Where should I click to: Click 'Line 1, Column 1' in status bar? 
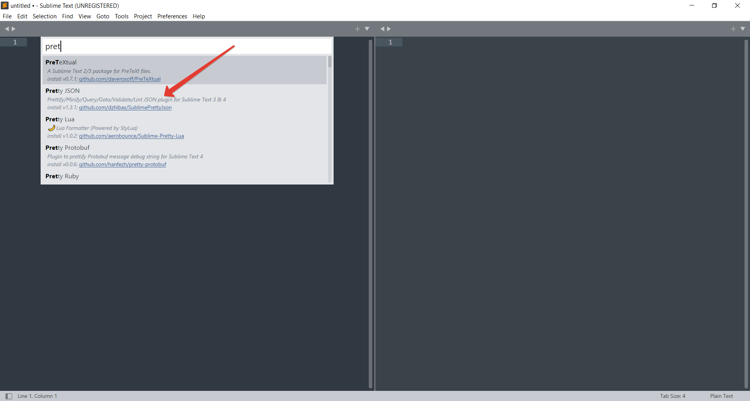[37, 396]
